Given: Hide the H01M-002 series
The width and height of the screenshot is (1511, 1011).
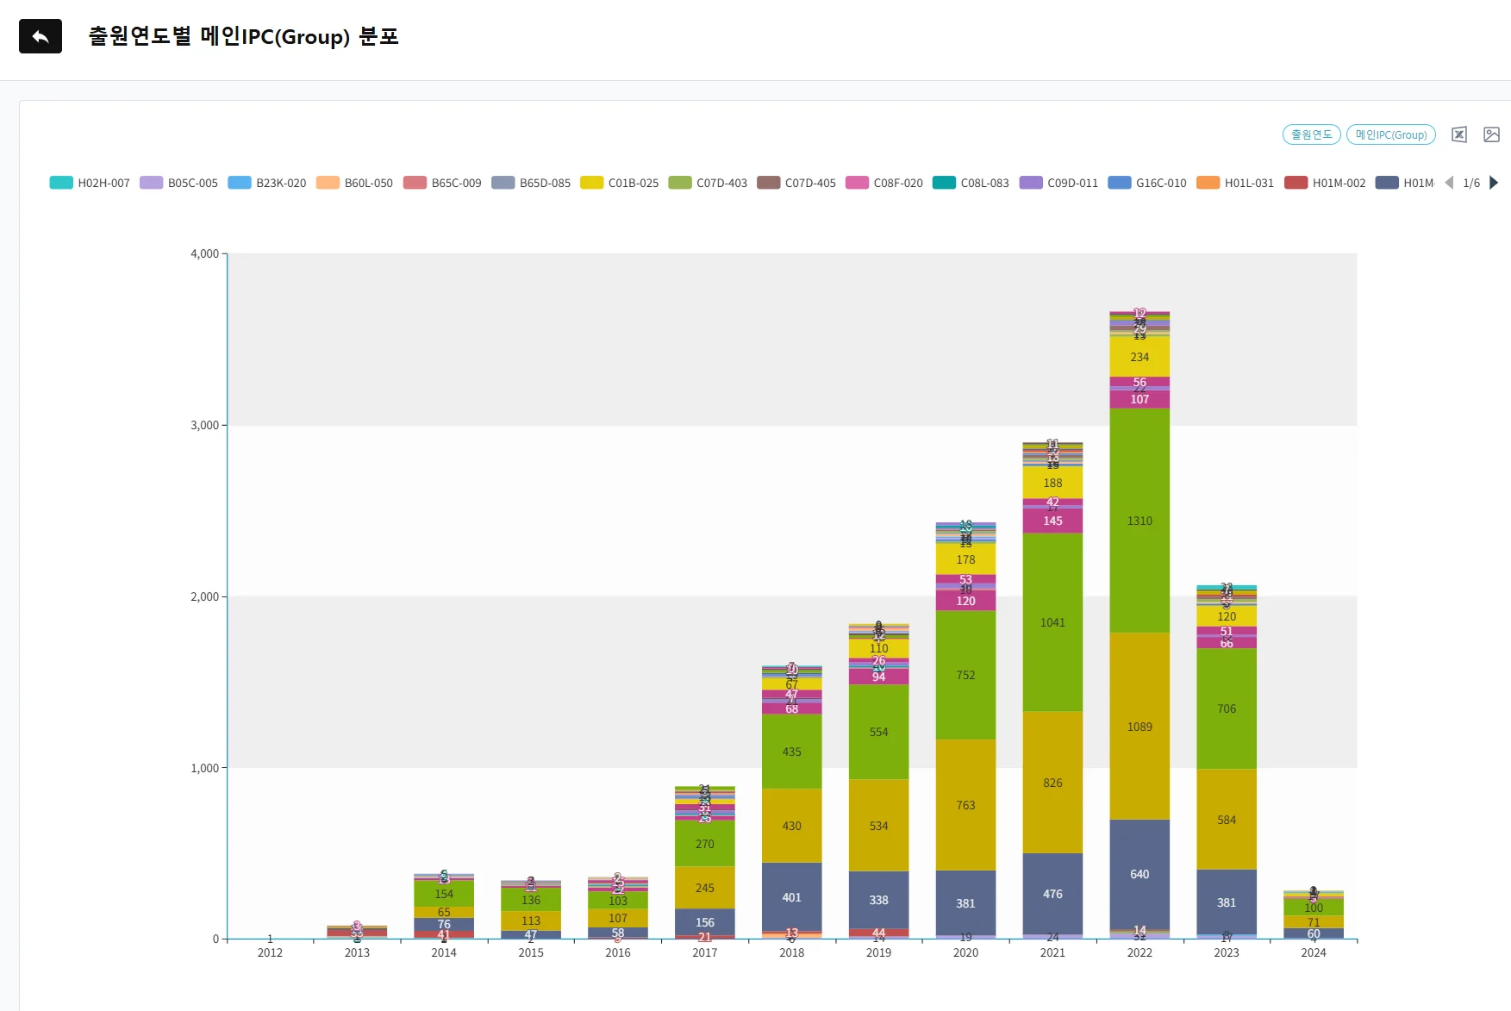Looking at the screenshot, I should (x=1325, y=183).
